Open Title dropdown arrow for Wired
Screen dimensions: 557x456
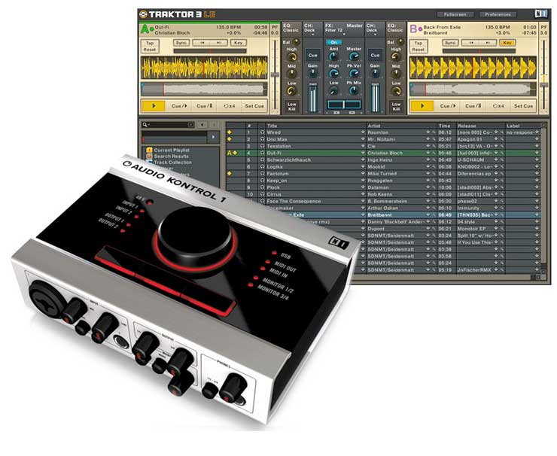(363, 132)
